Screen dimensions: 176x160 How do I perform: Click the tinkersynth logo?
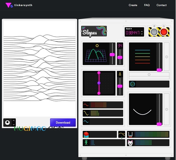[19, 5]
